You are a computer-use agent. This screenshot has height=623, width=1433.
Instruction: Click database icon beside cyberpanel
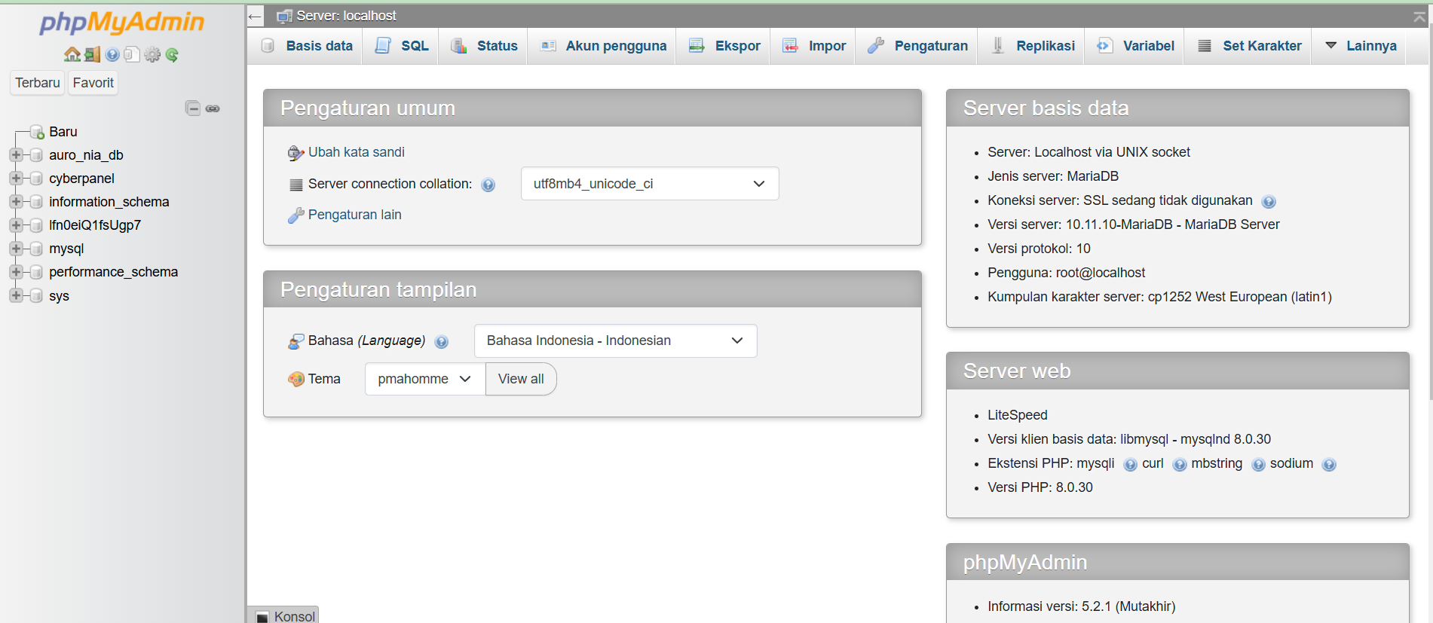coord(35,179)
